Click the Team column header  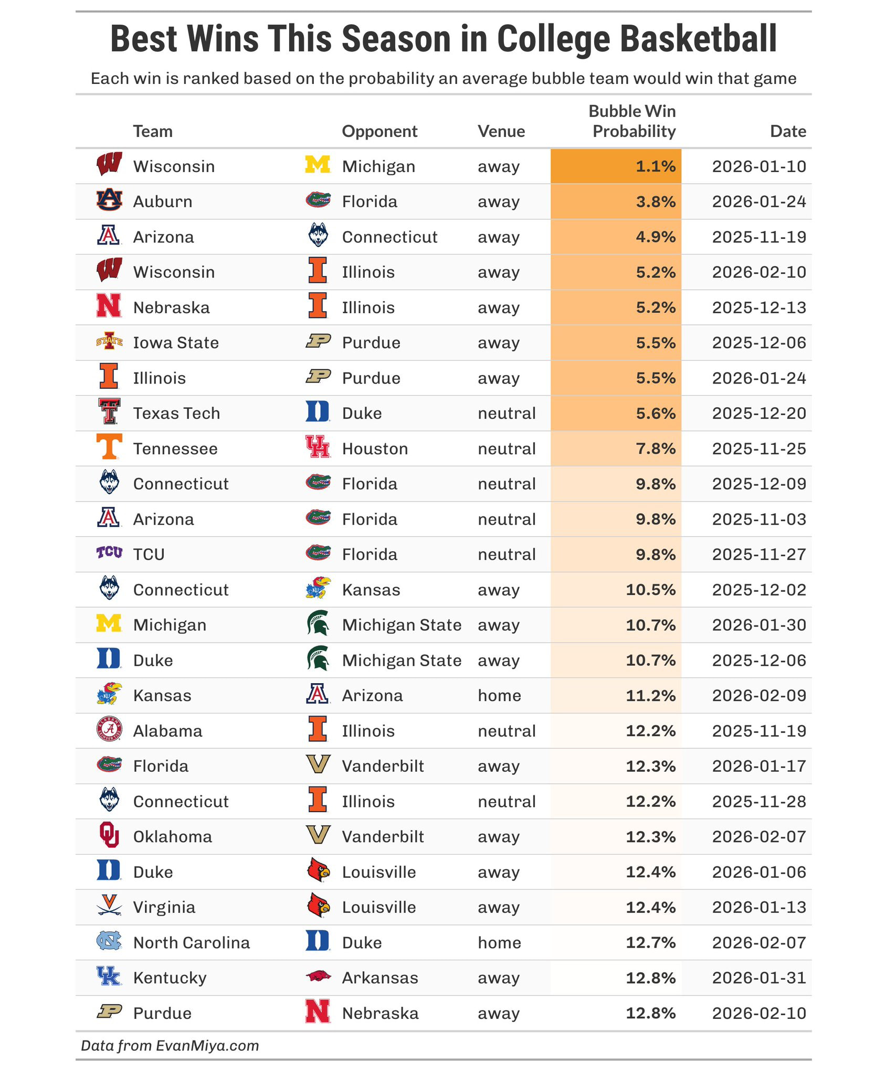(152, 131)
